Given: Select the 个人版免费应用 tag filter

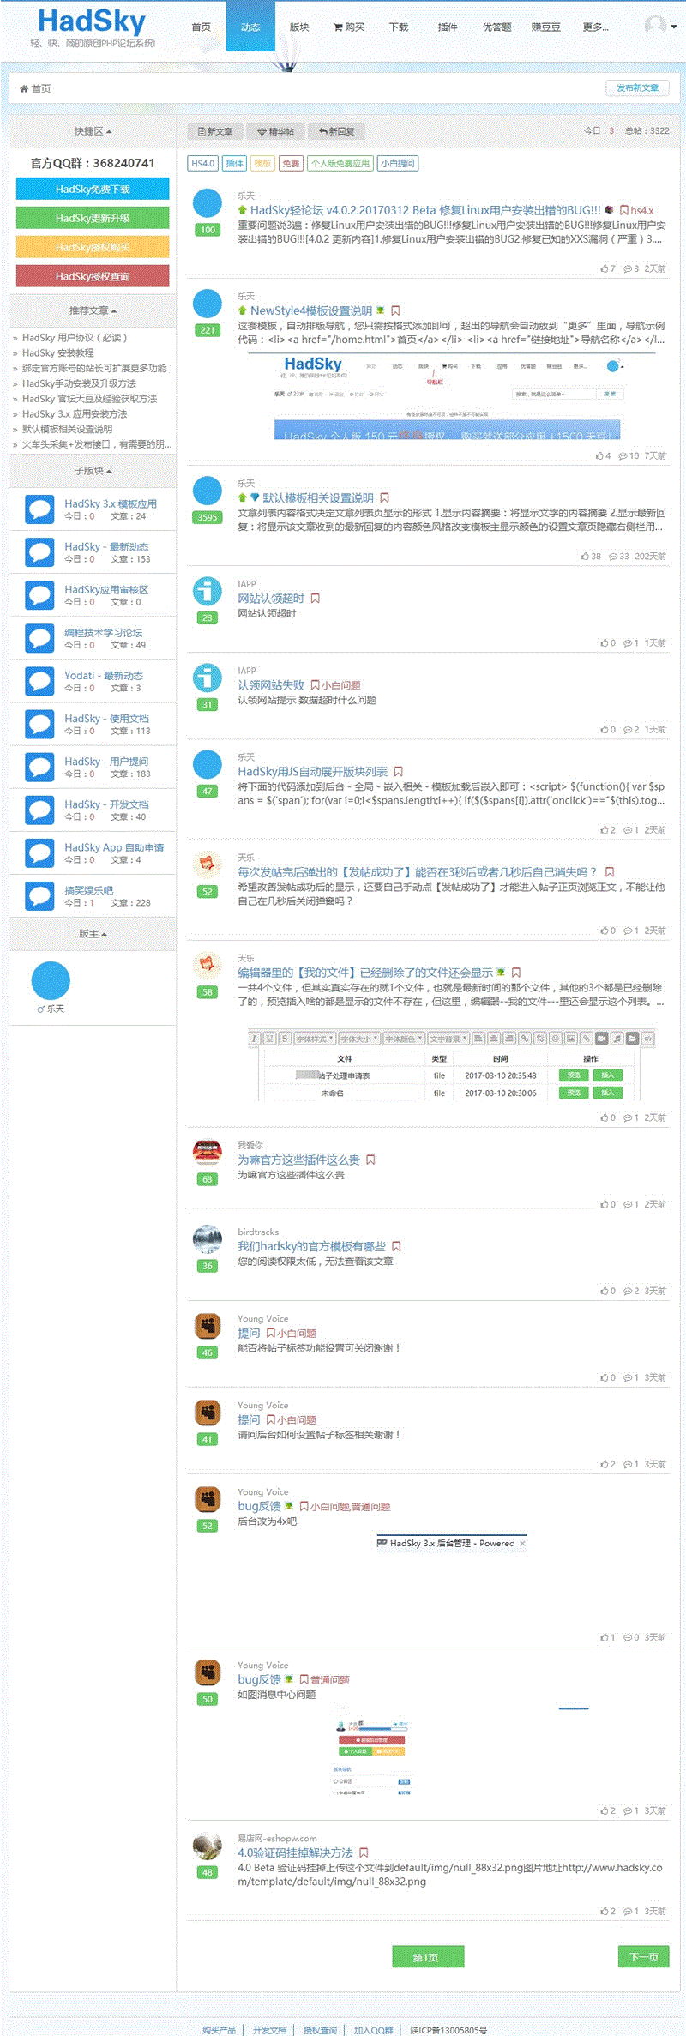Looking at the screenshot, I should point(340,163).
